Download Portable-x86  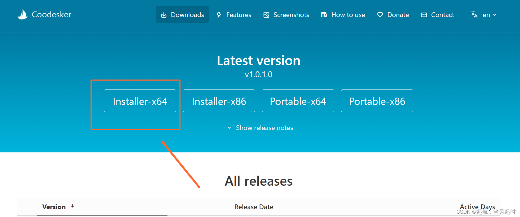(x=377, y=101)
